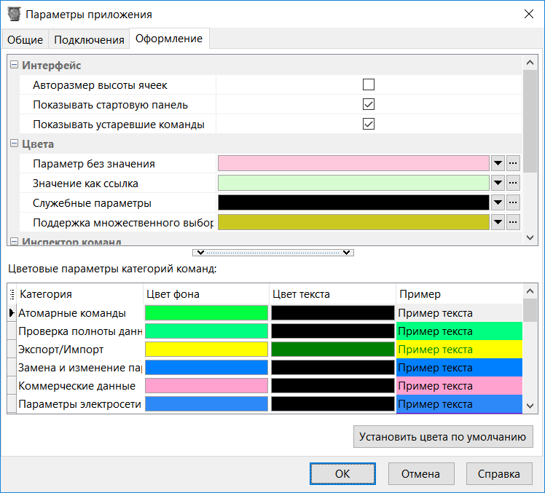The image size is (545, 493).
Task: Click the row indicator arrow beside 'Атомарные команды'
Action: [x=11, y=313]
